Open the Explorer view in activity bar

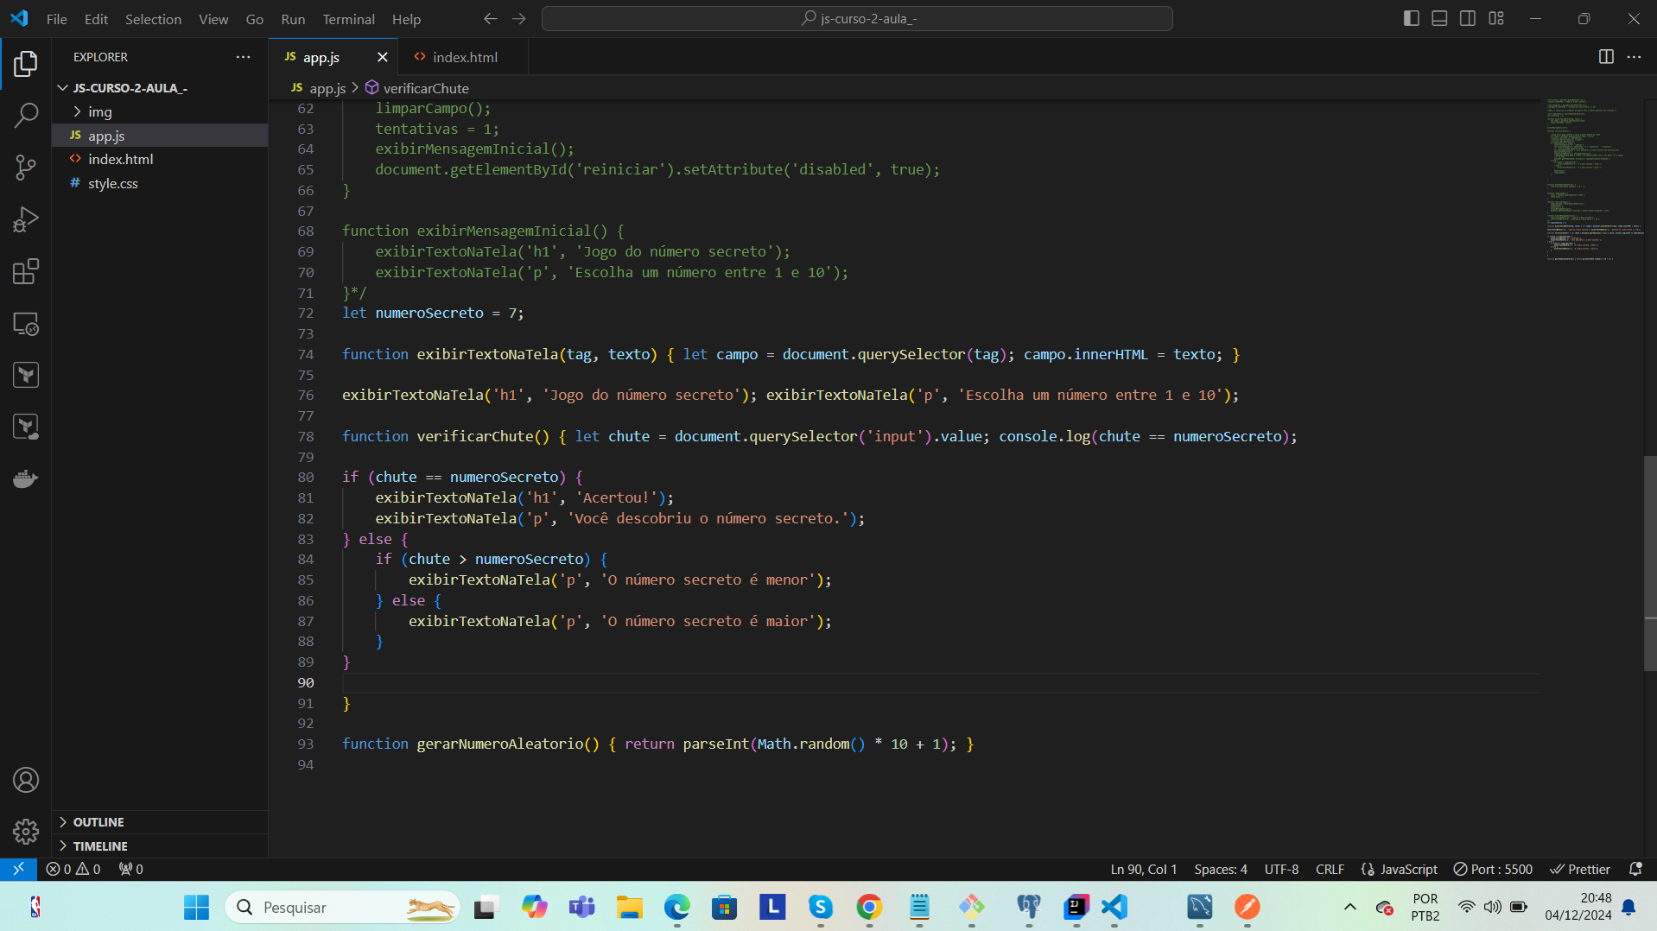coord(26,63)
